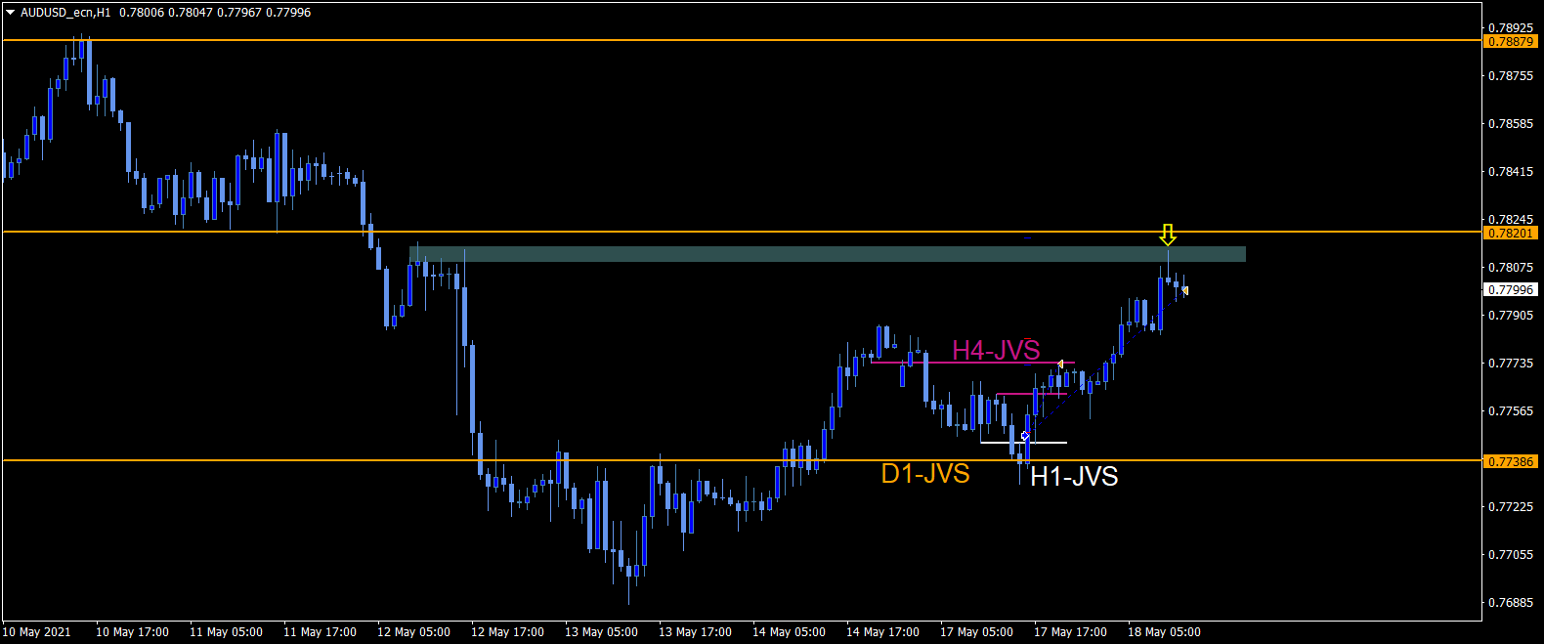Click the 0.77905 value on price axis

[1511, 316]
